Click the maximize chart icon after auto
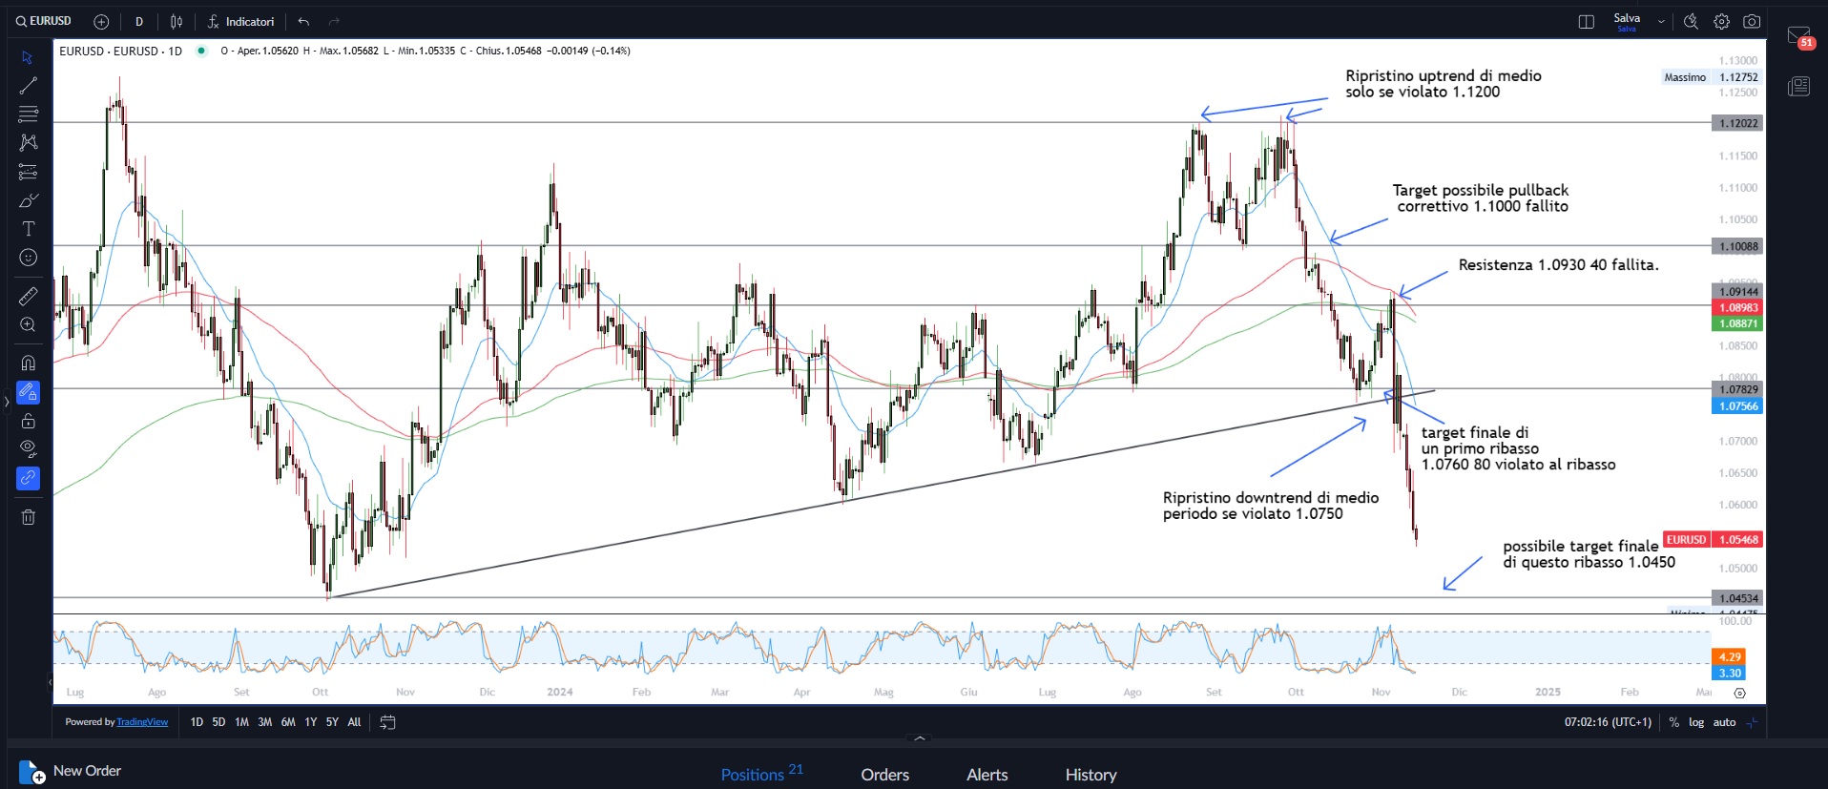The width and height of the screenshot is (1828, 789). click(x=1752, y=722)
